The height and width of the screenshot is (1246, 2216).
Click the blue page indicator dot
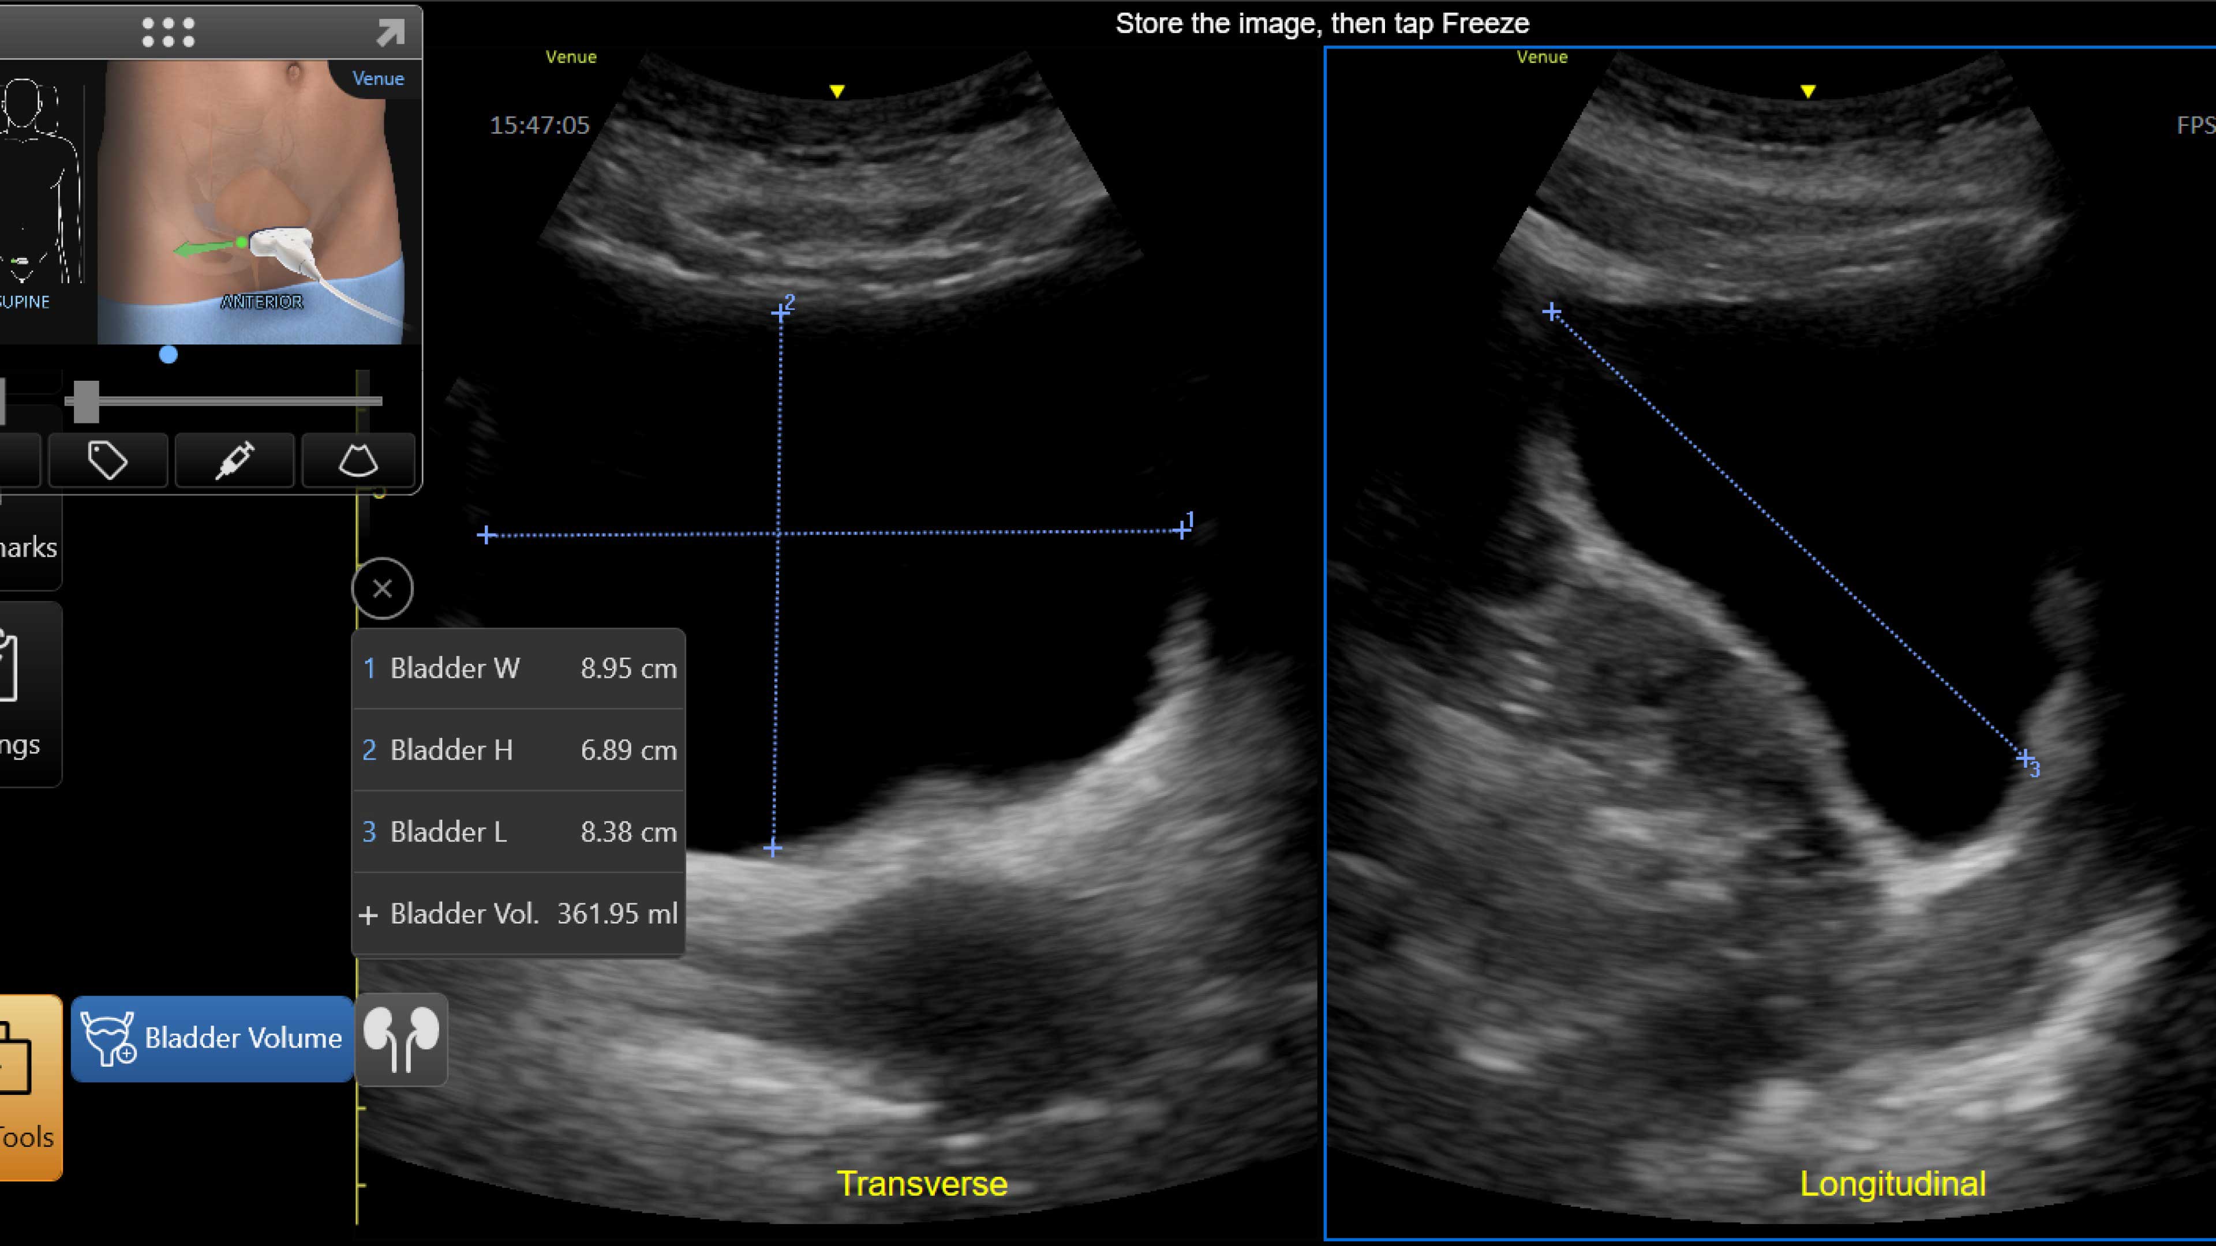[x=169, y=354]
